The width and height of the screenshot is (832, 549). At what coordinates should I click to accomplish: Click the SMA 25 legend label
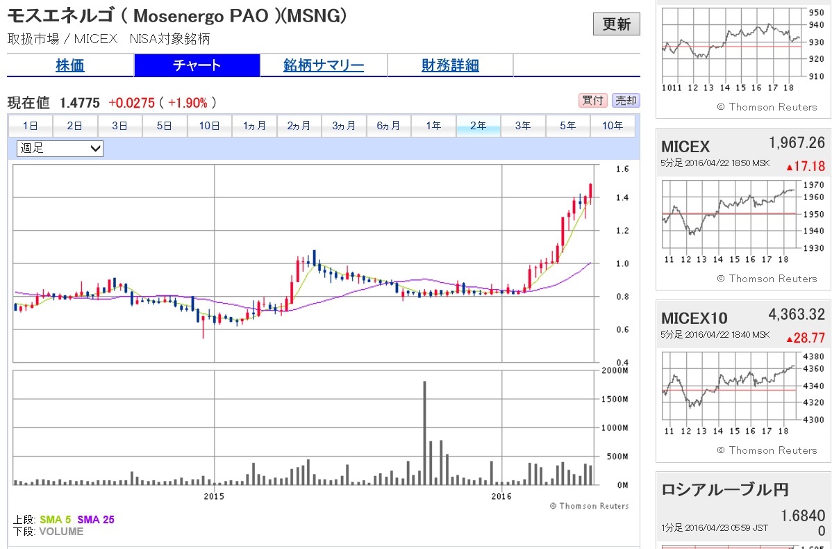point(96,520)
